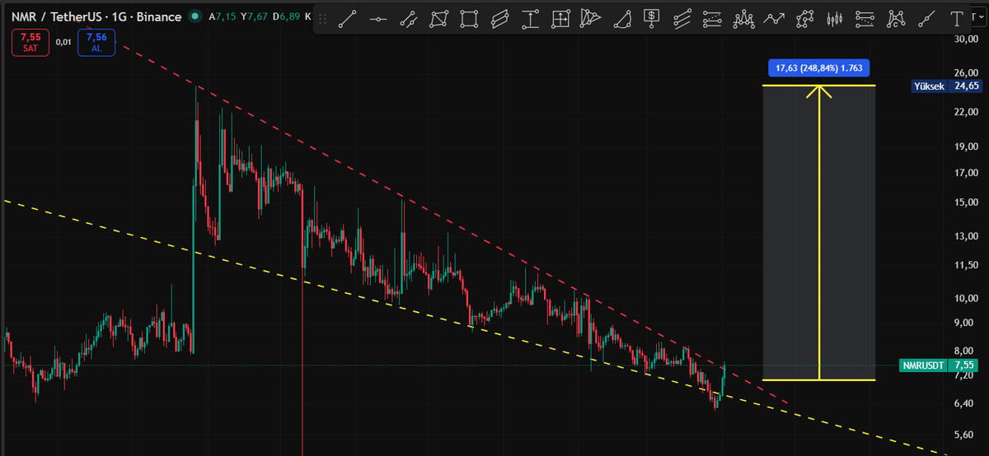This screenshot has height=456, width=989.
Task: Click the 17,00 price axis label
Action: point(965,174)
